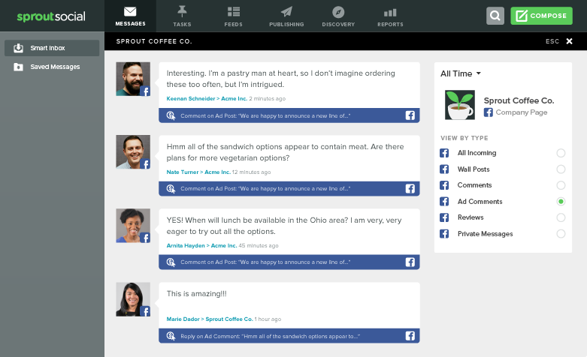Expand the All Time dropdown
The height and width of the screenshot is (357, 587).
pyautogui.click(x=461, y=73)
